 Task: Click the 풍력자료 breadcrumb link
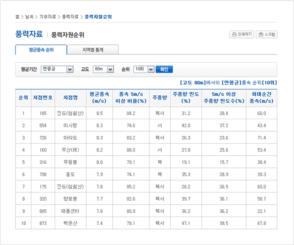coord(70,17)
